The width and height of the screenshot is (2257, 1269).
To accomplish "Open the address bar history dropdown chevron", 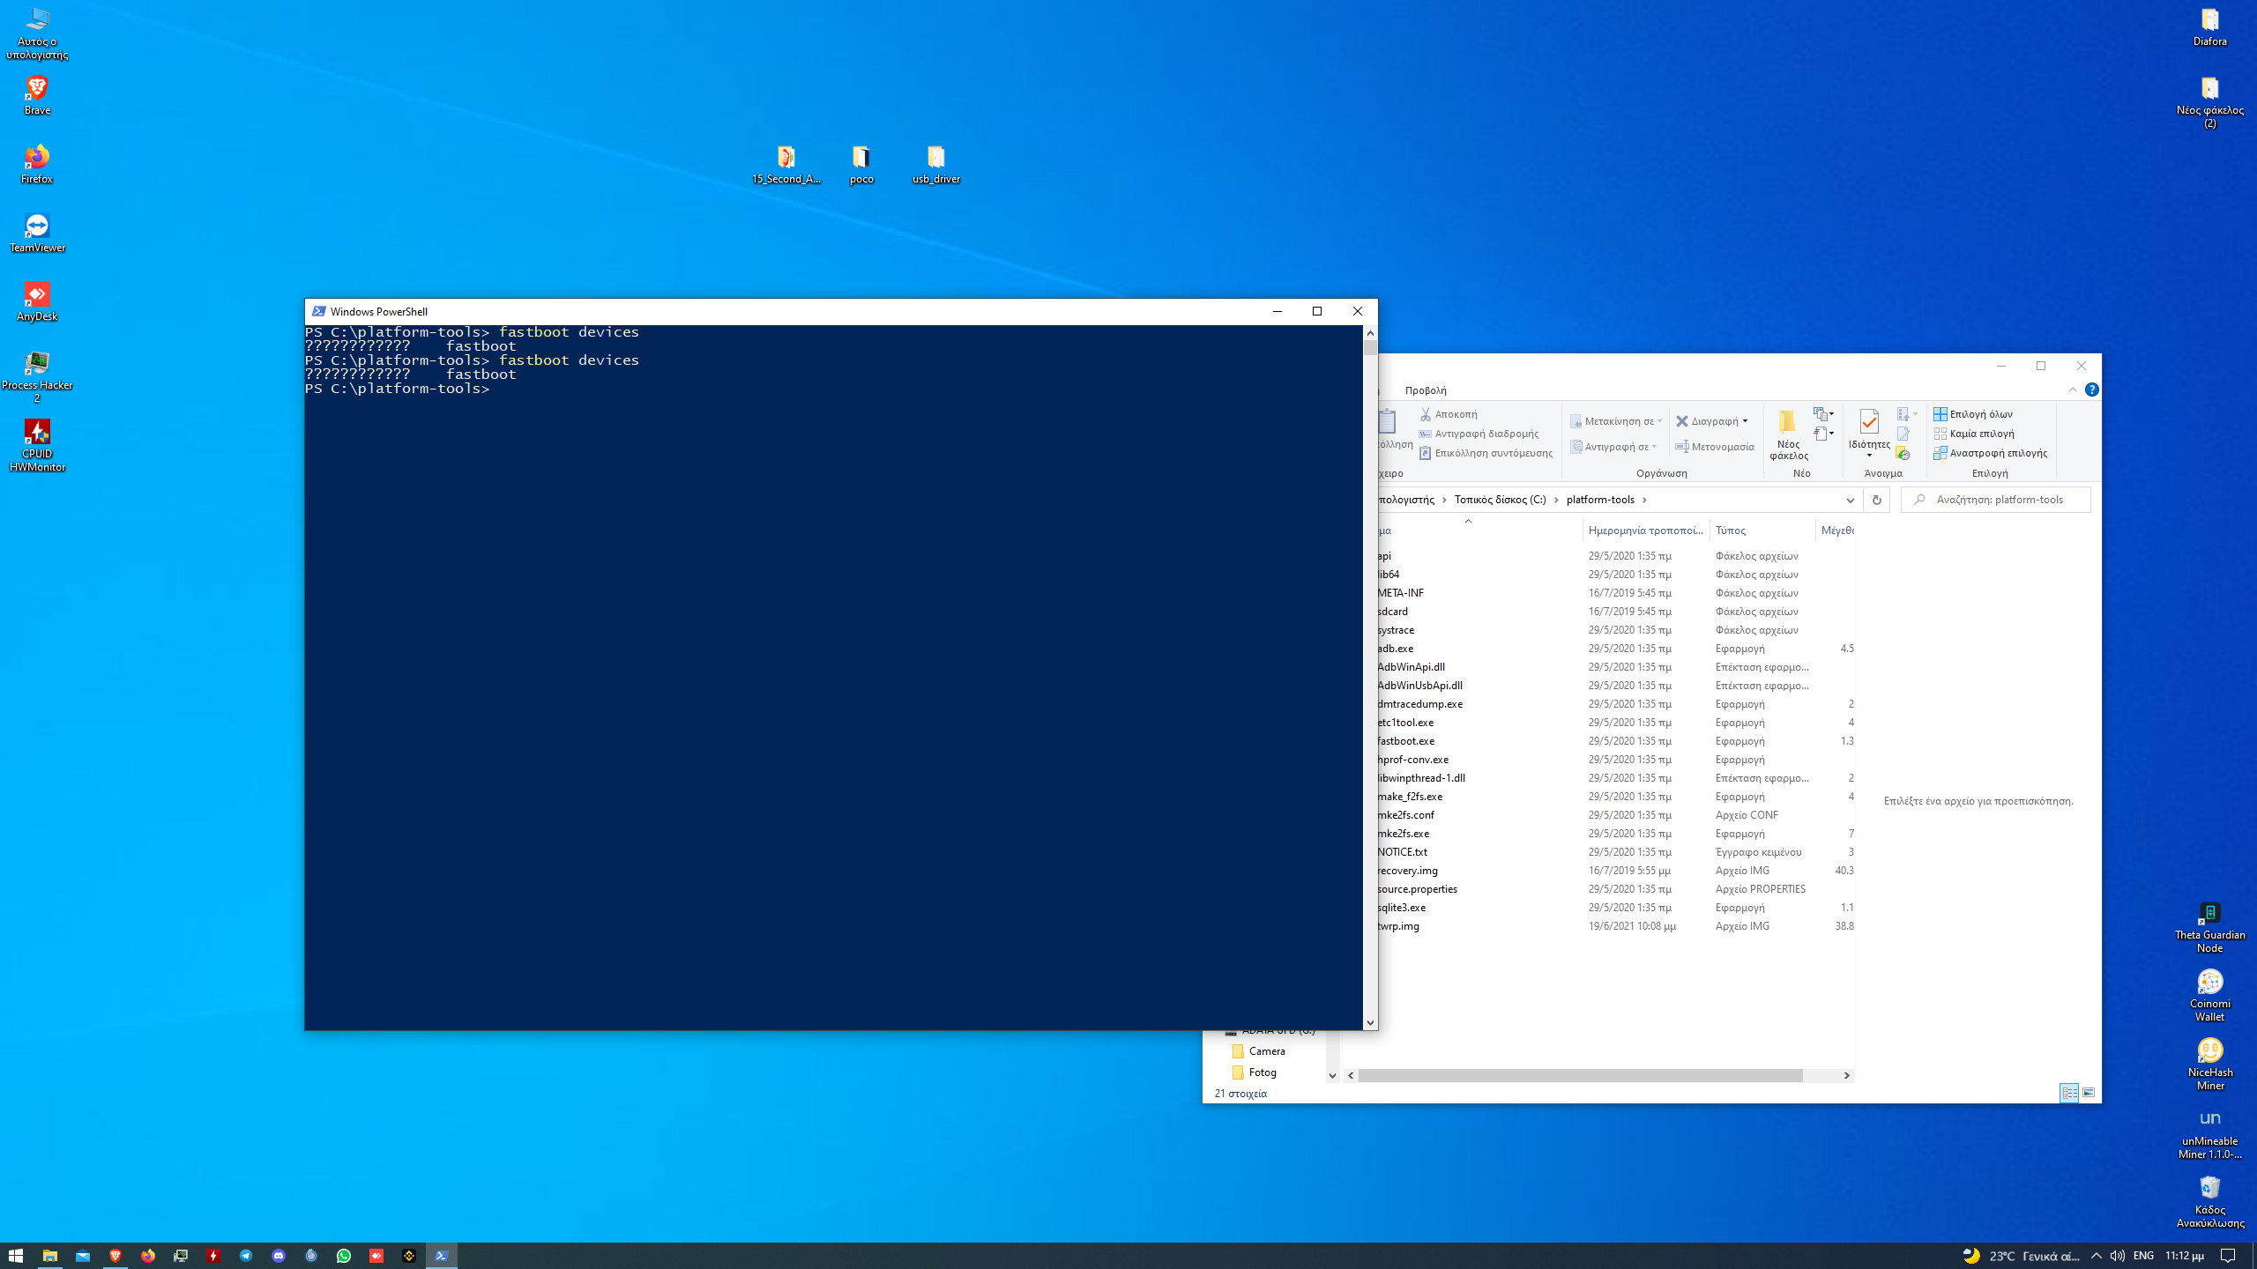I will pyautogui.click(x=1850, y=500).
